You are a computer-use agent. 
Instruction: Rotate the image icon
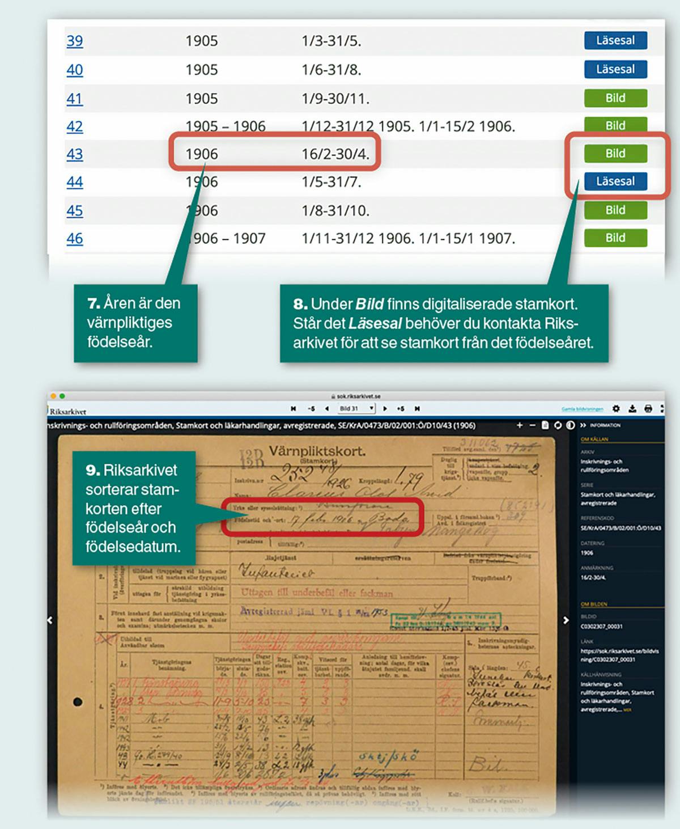click(558, 425)
